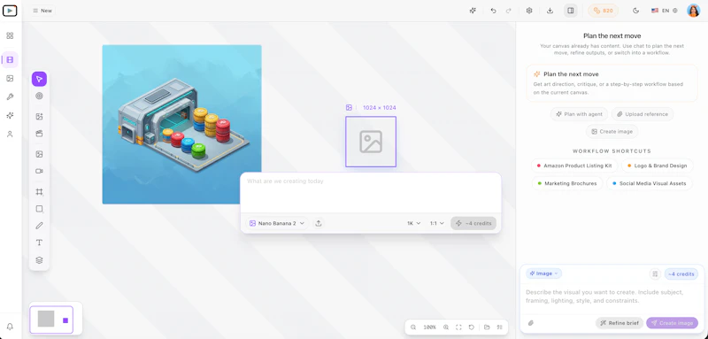The width and height of the screenshot is (708, 339).
Task: Select the text tool
Action: tap(39, 243)
